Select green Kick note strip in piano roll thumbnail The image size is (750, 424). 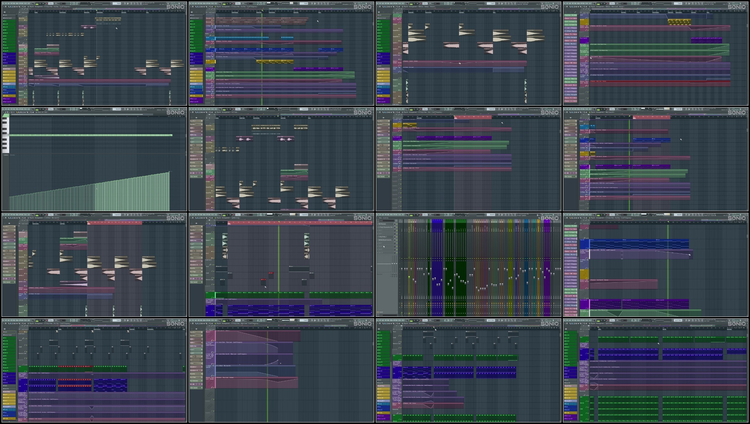[x=91, y=135]
